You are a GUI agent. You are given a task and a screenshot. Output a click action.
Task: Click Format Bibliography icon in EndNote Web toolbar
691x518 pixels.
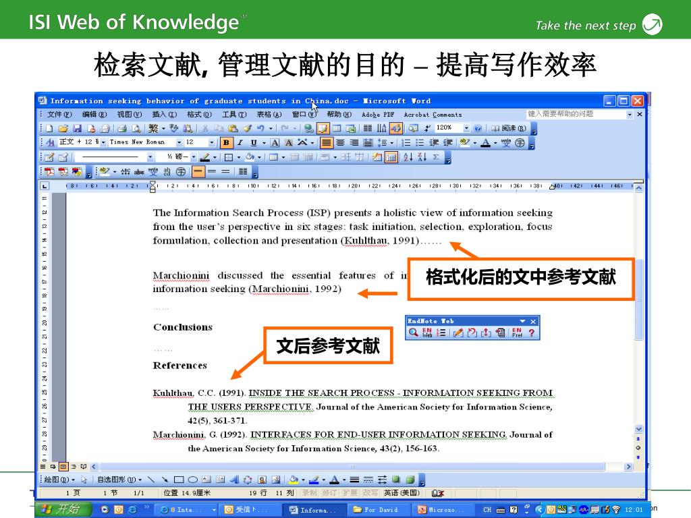441,333
